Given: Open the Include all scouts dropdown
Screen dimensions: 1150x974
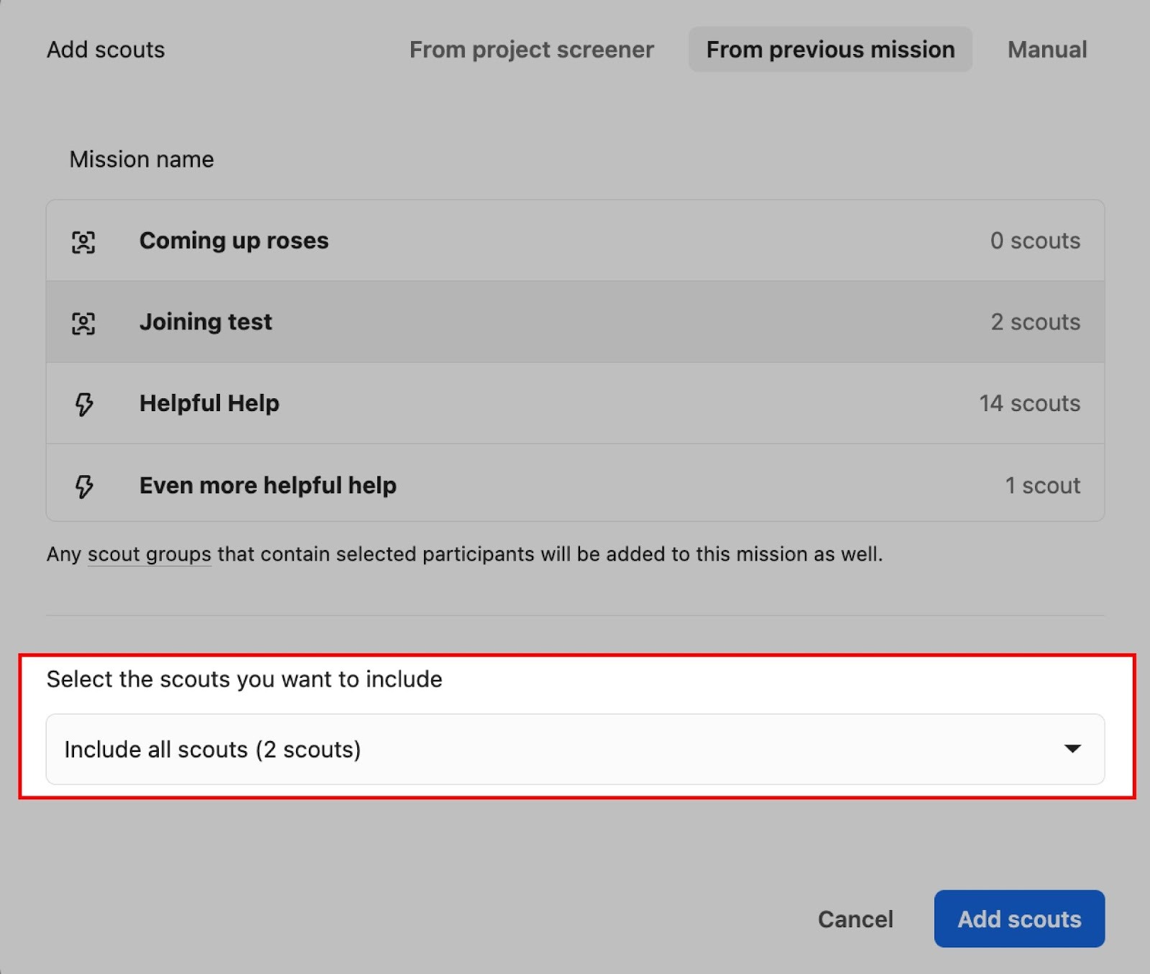Looking at the screenshot, I should 561,749.
